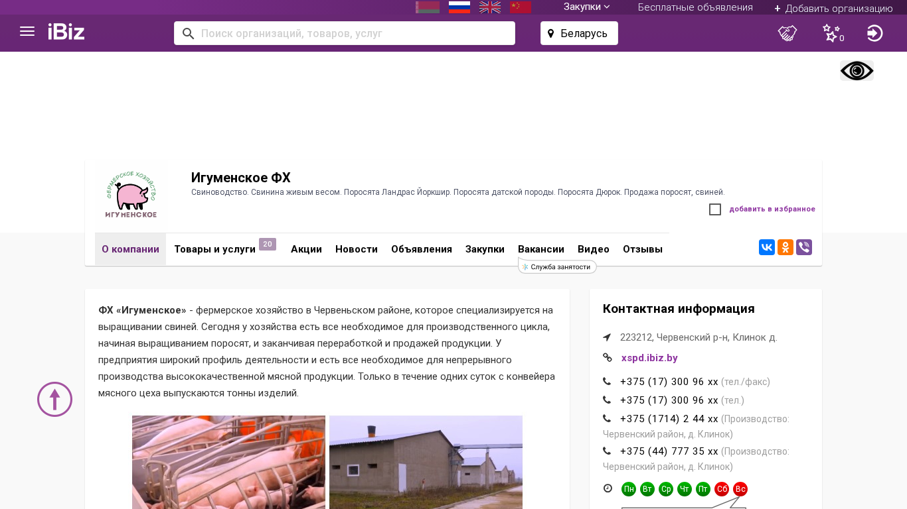Click the login arrow icon

[875, 33]
